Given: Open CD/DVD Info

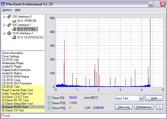Looking at the screenshot, I should pyautogui.click(x=10, y=60).
